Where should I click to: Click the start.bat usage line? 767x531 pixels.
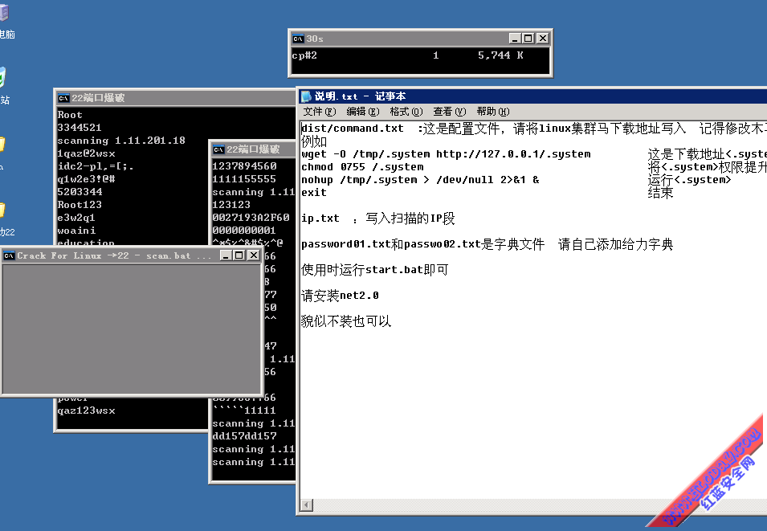(x=375, y=270)
